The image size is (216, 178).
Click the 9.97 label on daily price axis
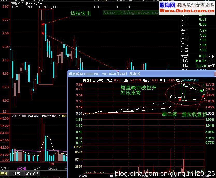pyautogui.click(x=5, y=6)
